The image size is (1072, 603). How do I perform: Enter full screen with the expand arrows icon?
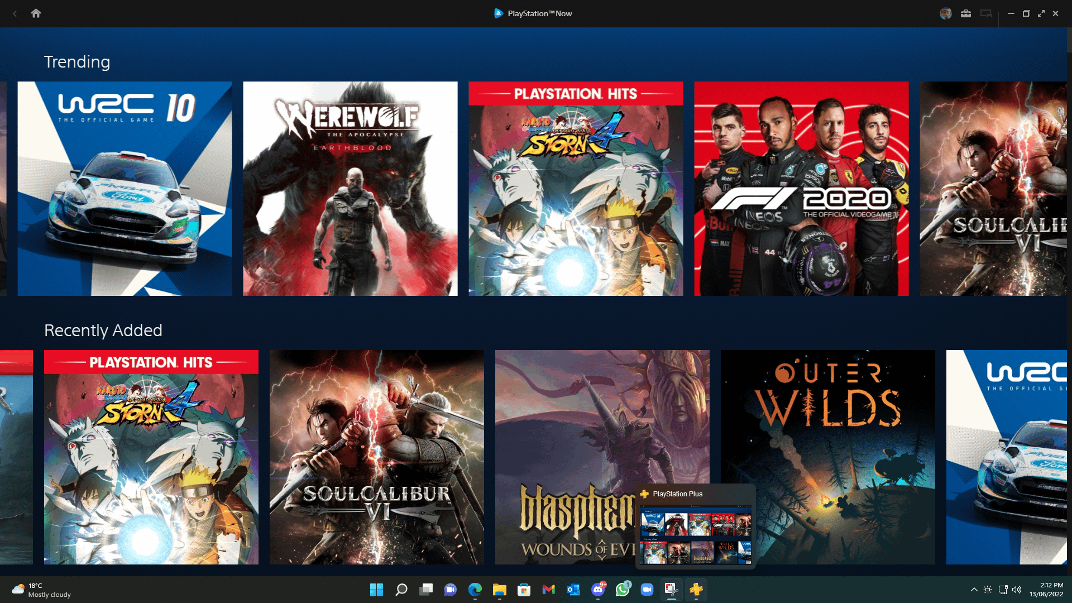(x=1041, y=13)
